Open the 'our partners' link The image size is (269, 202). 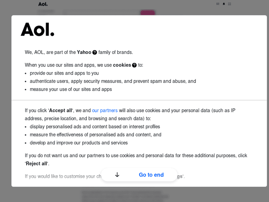pos(105,111)
